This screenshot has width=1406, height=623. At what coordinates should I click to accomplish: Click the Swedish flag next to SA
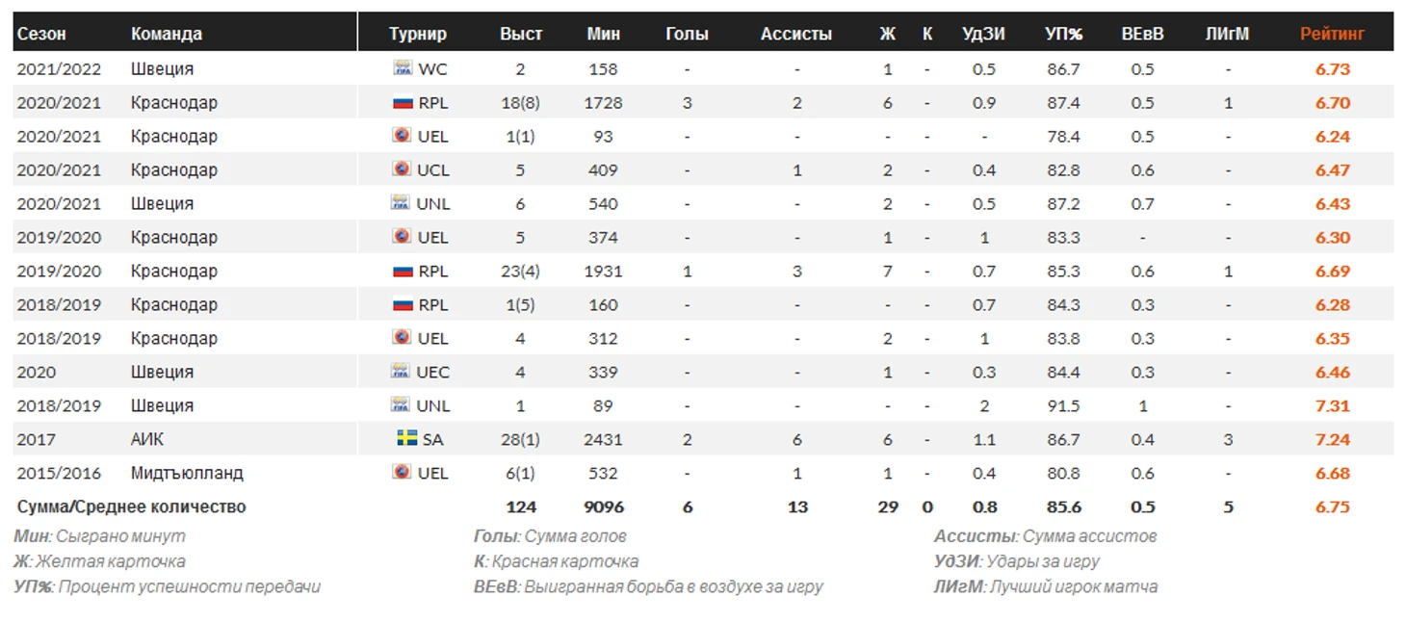tap(406, 439)
